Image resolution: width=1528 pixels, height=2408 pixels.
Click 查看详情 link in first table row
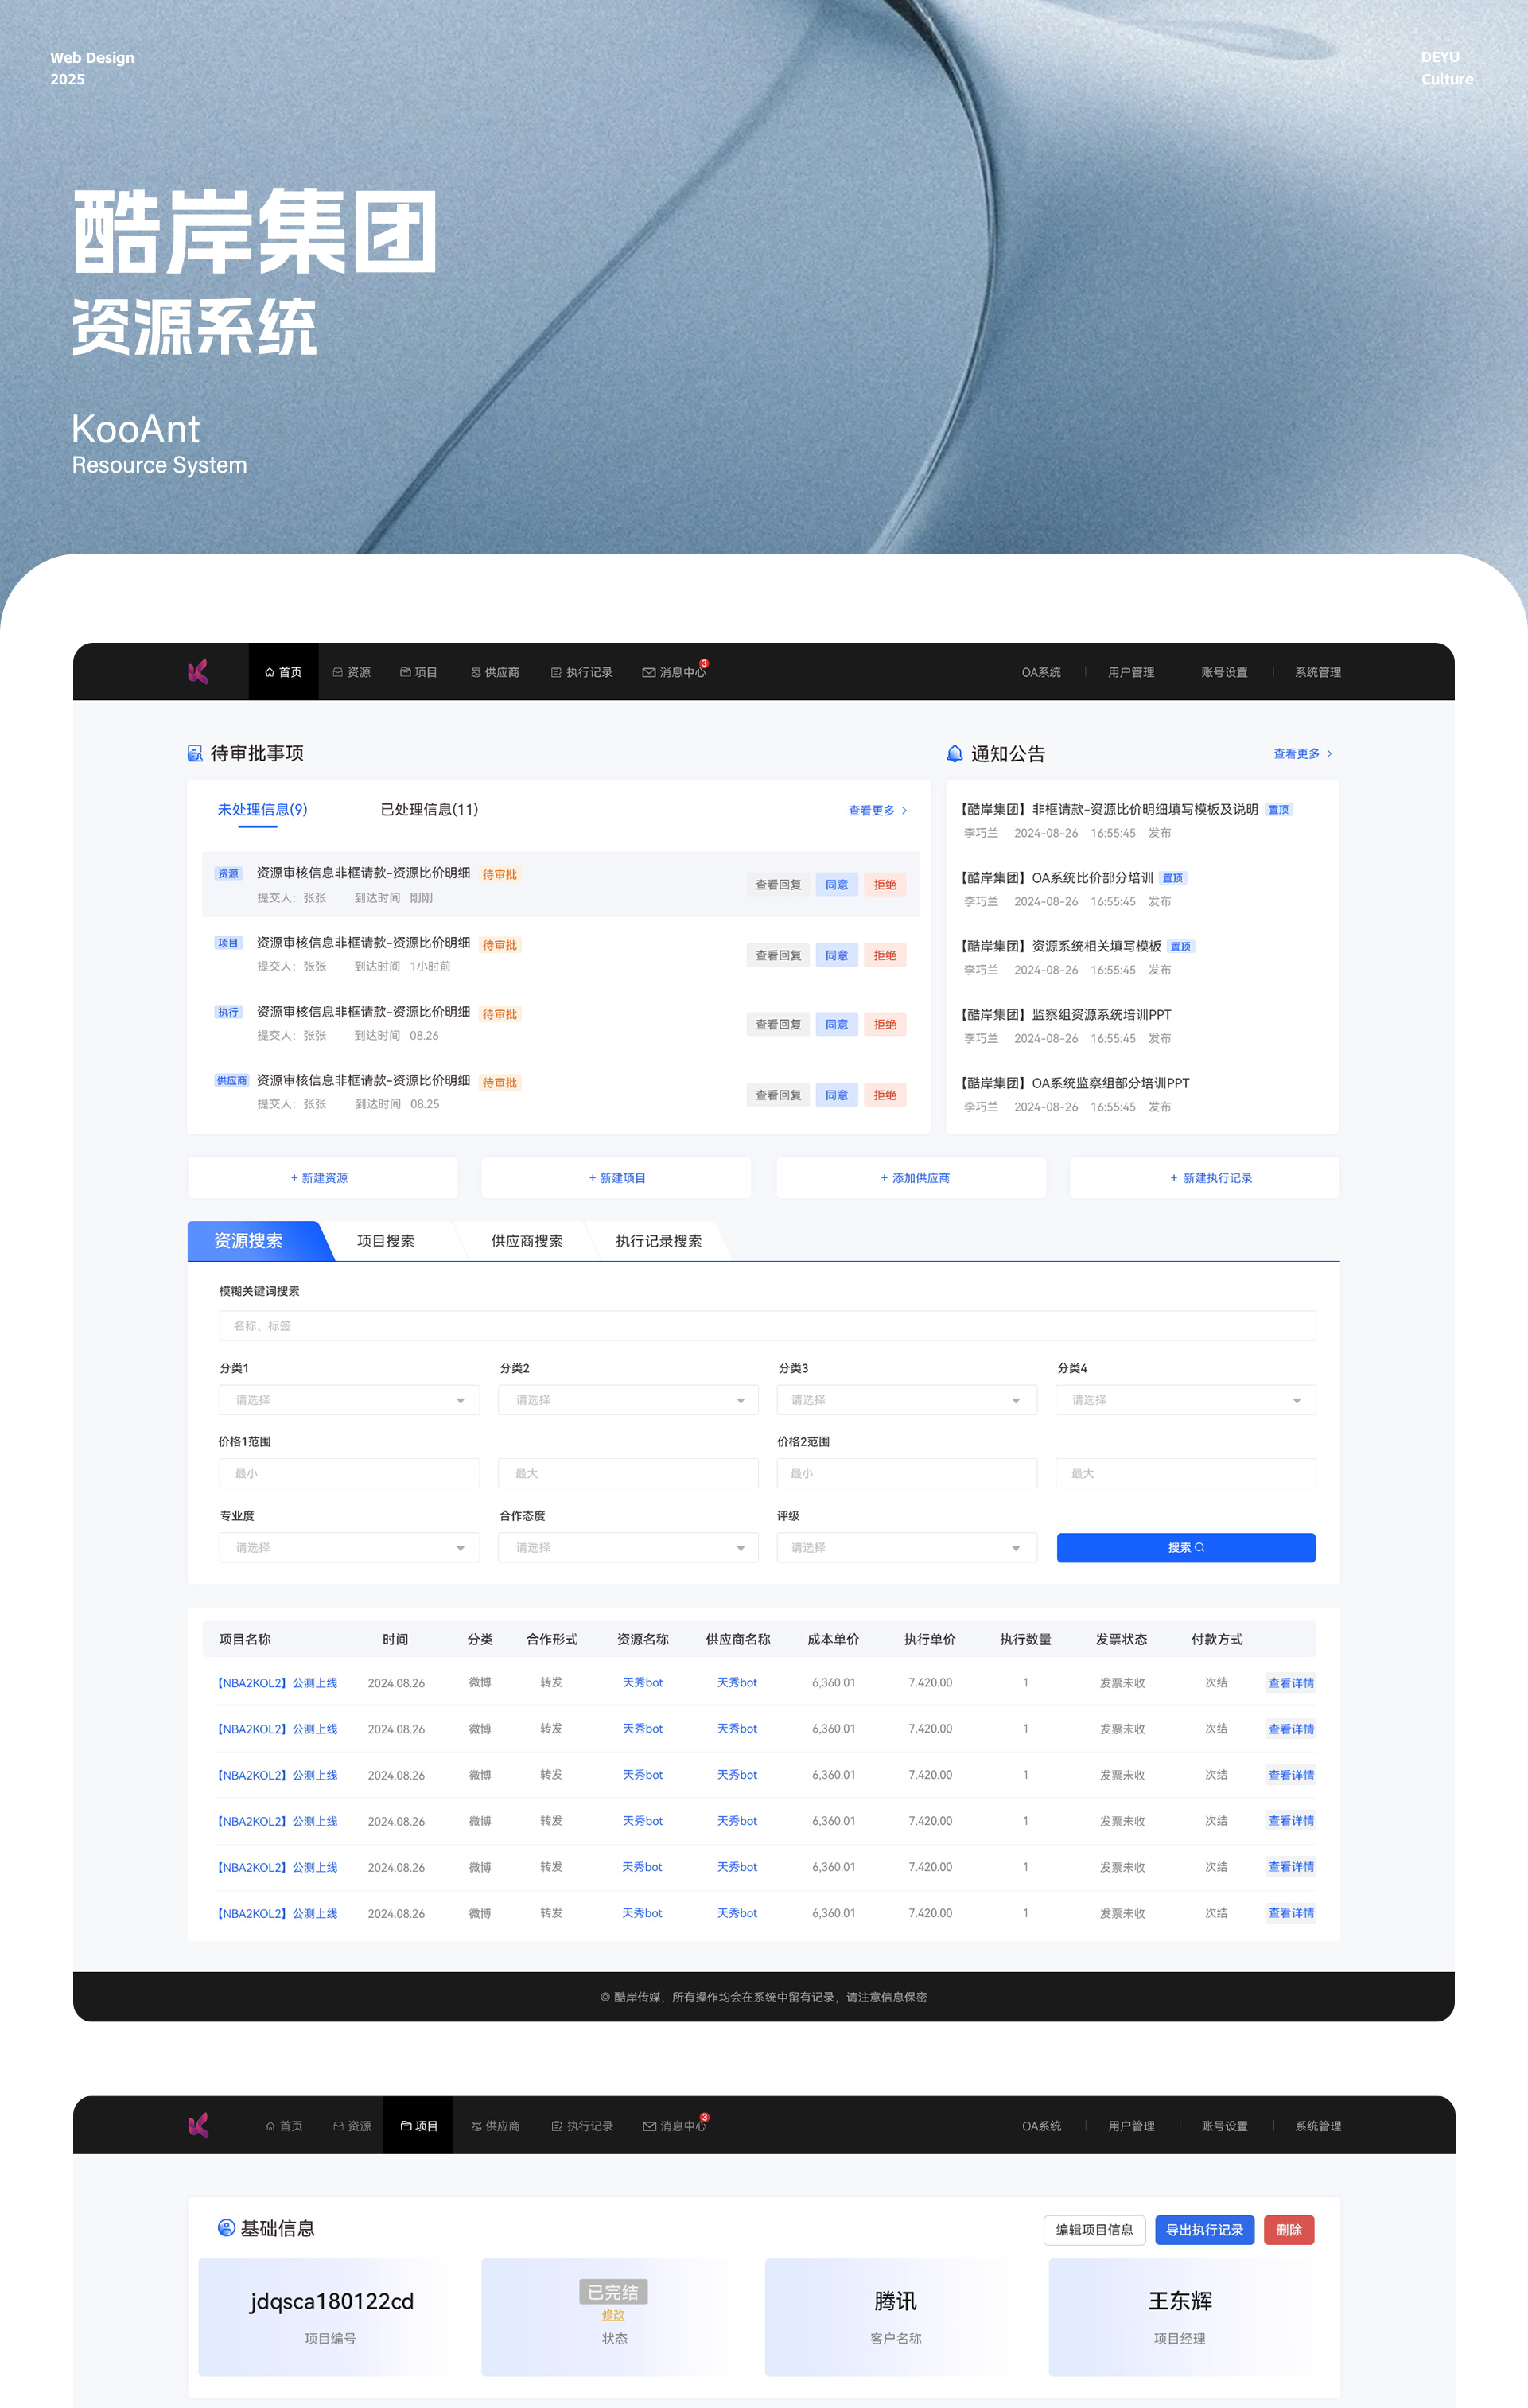click(1290, 1683)
